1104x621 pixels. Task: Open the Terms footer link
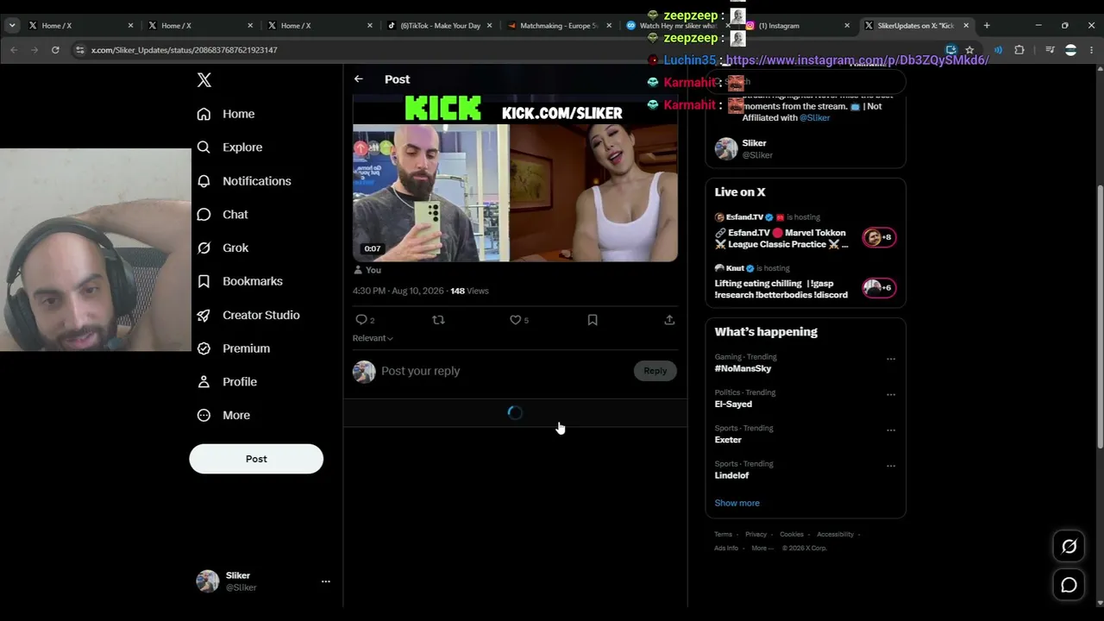pos(723,535)
